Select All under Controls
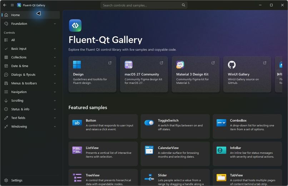This screenshot has width=288, height=186. (30, 40)
